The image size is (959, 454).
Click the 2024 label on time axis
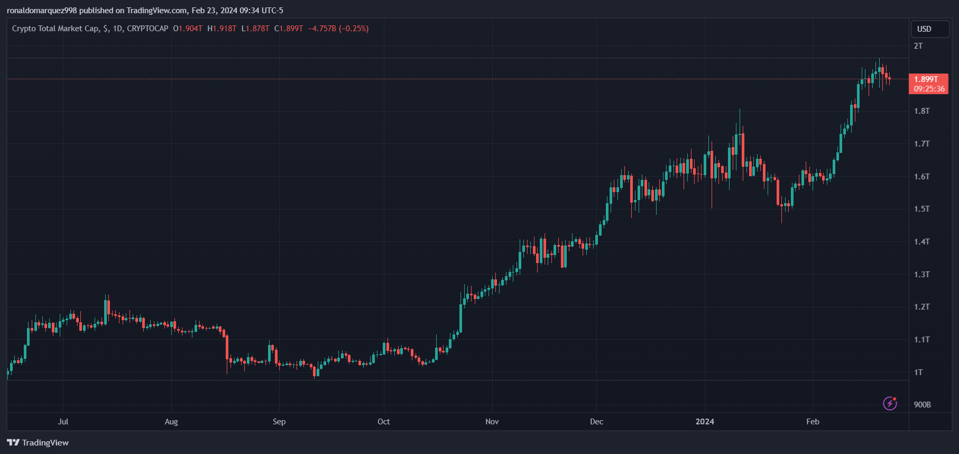click(705, 422)
